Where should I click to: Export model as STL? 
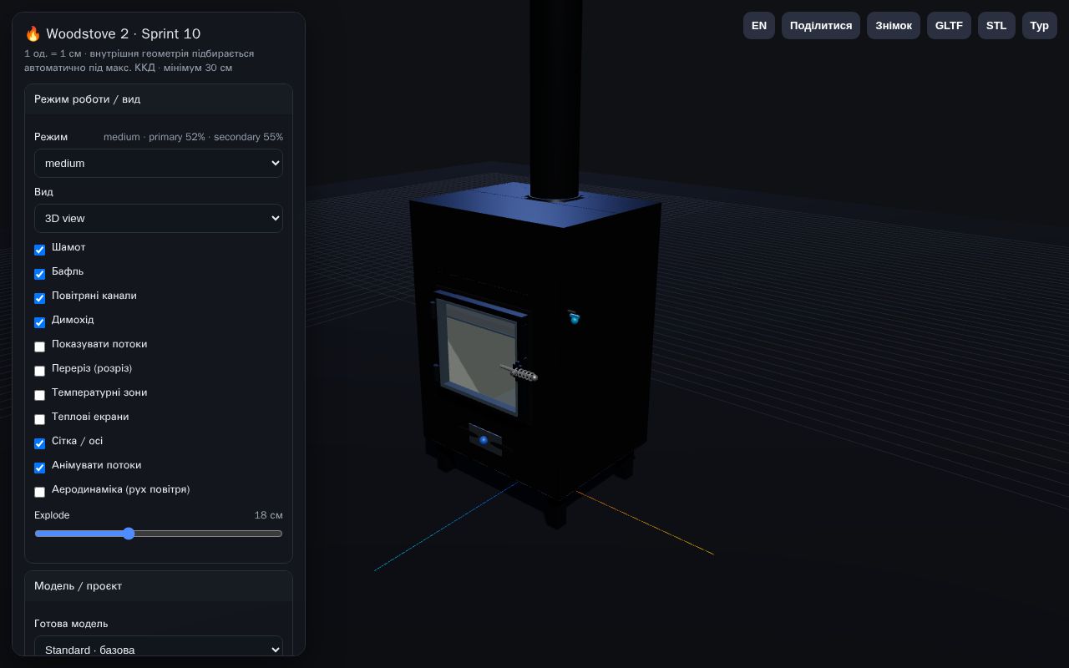tap(996, 25)
